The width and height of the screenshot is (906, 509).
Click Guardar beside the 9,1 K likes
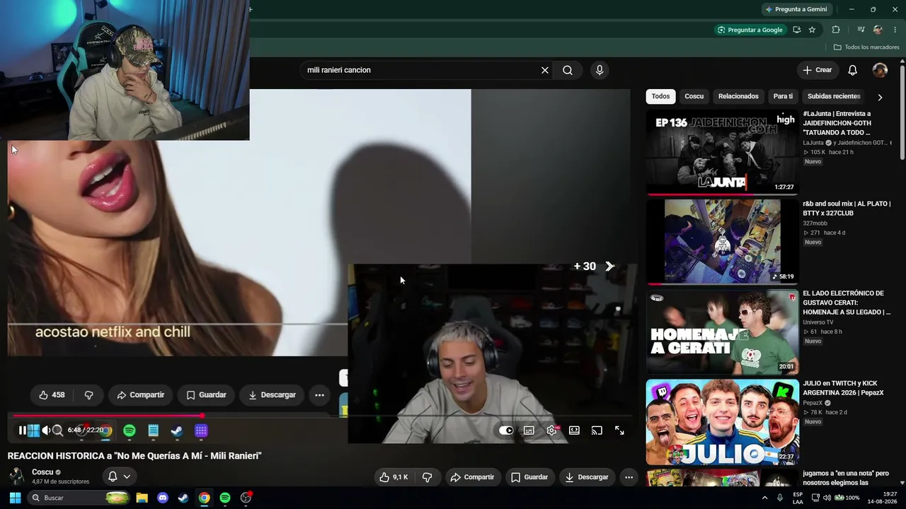(529, 477)
